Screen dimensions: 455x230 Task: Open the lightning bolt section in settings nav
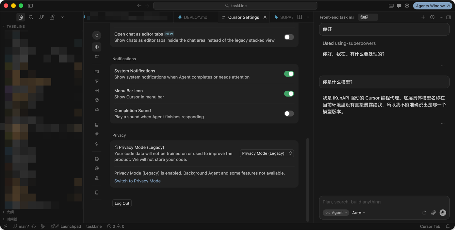[97, 144]
